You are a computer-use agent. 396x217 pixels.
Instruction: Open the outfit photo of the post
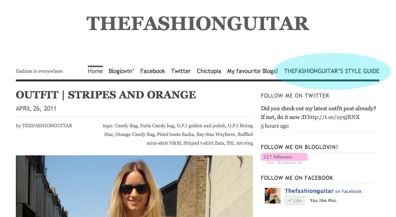pos(134,186)
